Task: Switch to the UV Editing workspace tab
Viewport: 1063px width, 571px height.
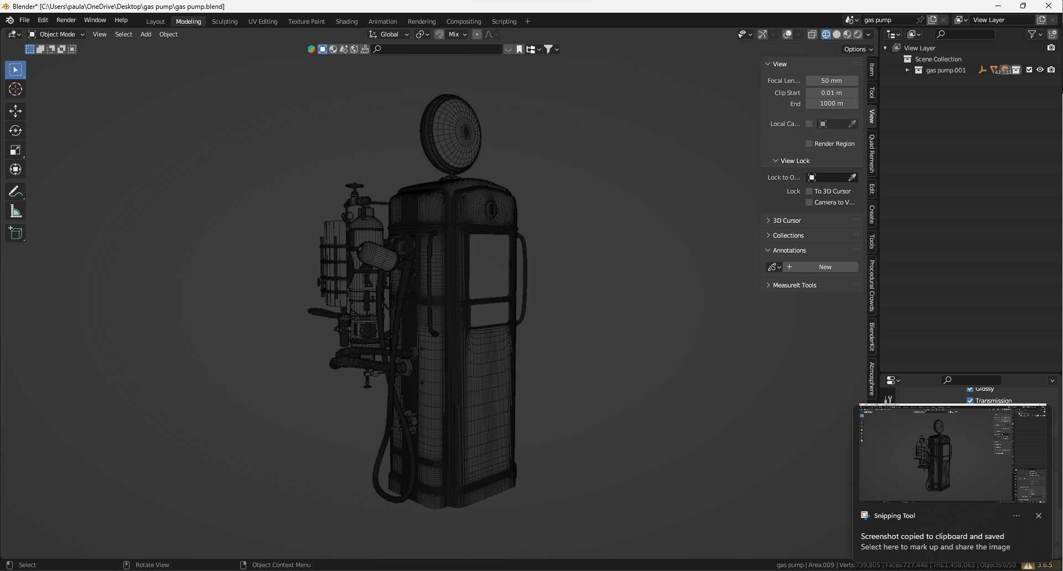Action: 263,22
